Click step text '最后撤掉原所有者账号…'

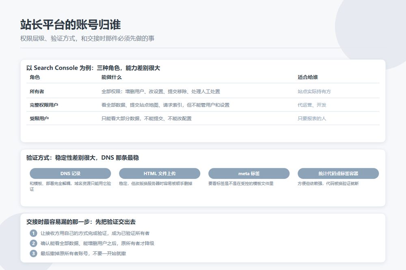[x=83, y=253]
